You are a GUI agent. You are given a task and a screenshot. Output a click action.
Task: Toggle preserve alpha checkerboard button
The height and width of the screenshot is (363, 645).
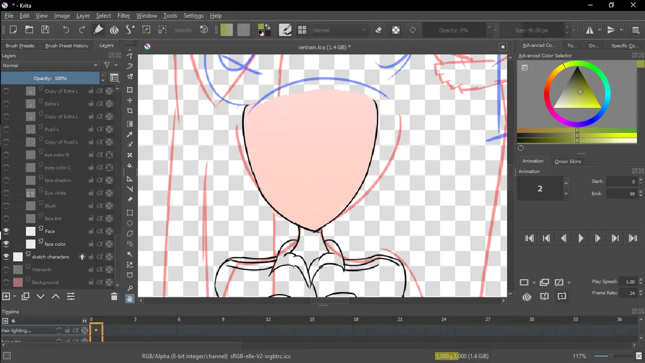tap(396, 30)
